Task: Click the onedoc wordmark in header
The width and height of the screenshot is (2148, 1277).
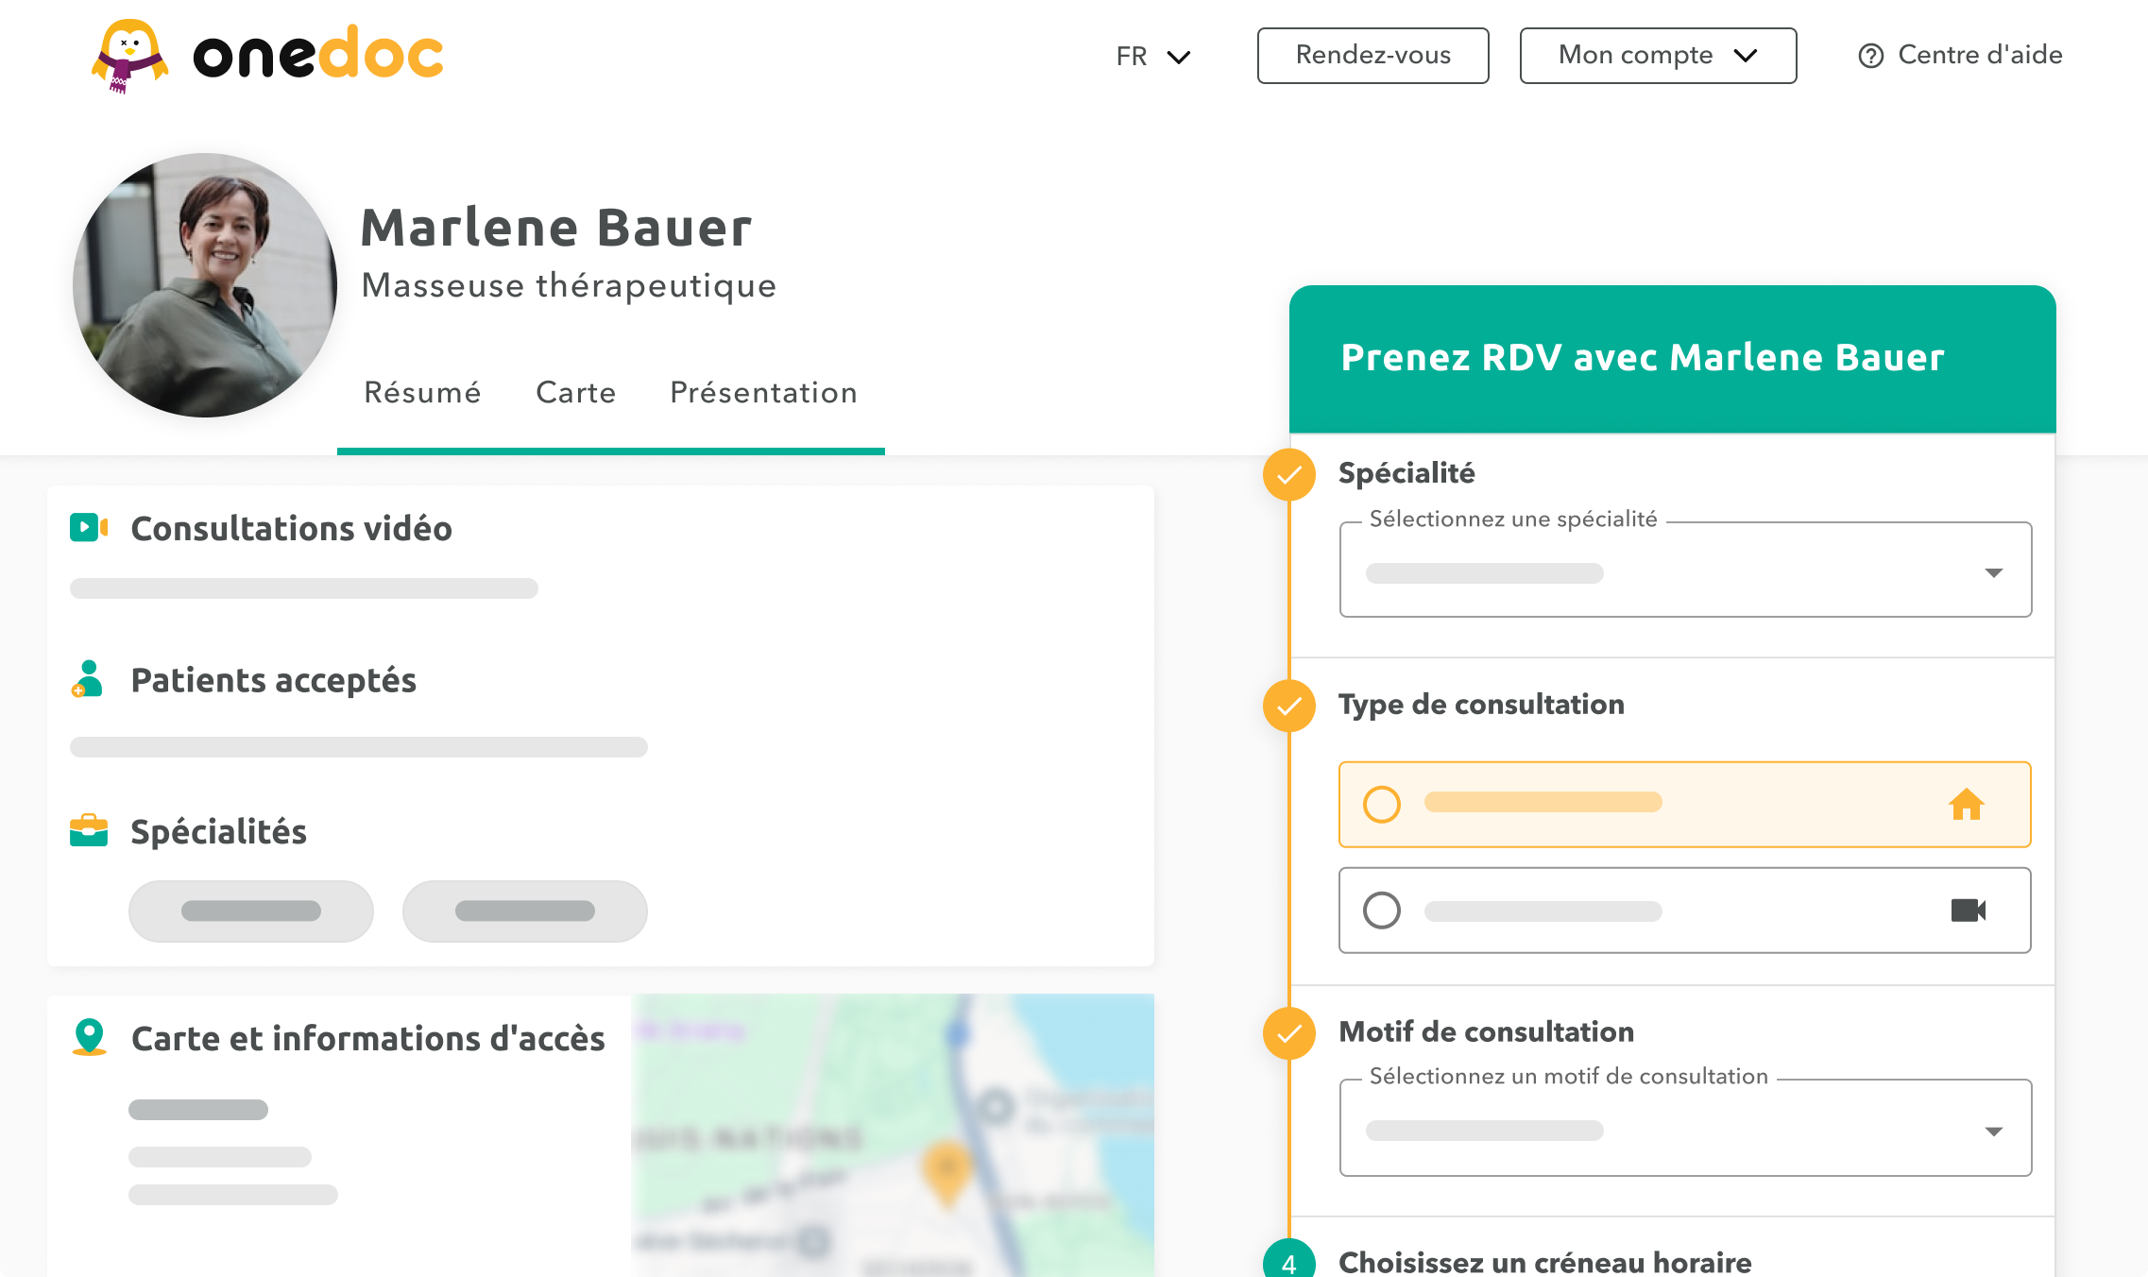Action: [x=318, y=54]
